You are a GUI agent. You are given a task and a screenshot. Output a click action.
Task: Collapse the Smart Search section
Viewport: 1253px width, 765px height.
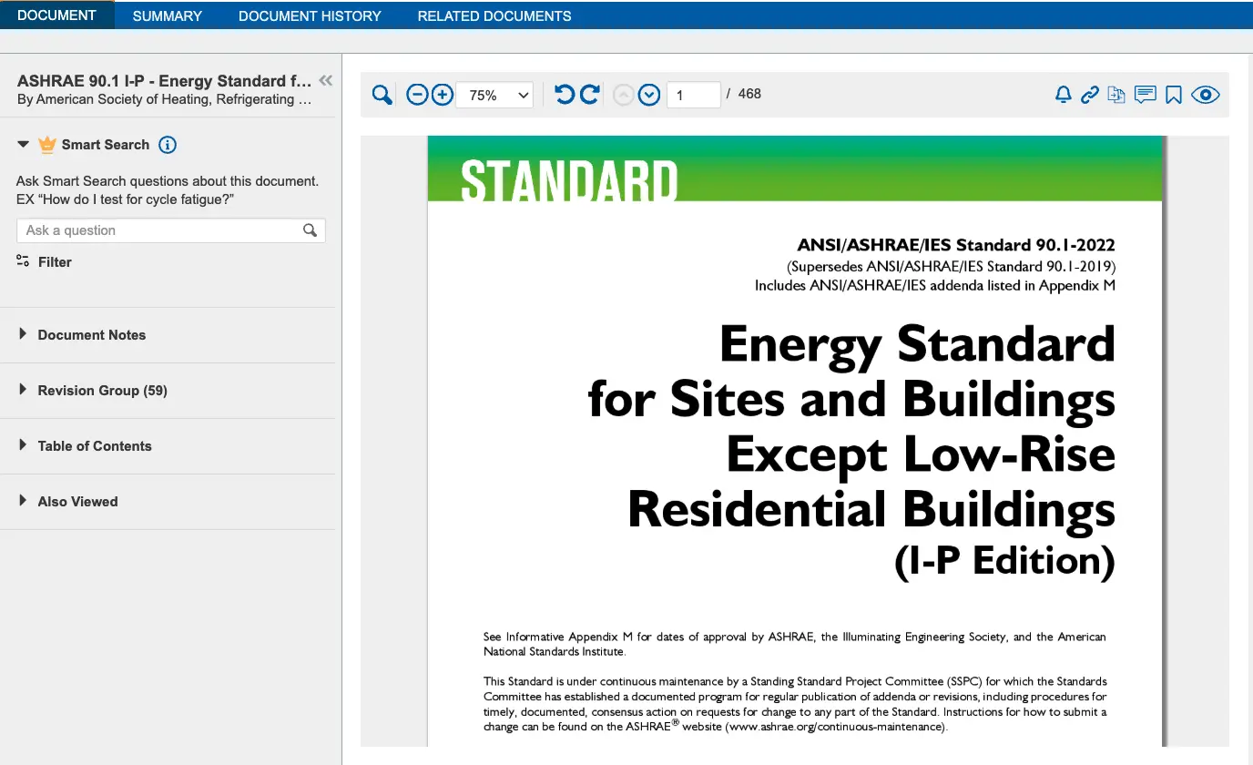[x=24, y=145]
